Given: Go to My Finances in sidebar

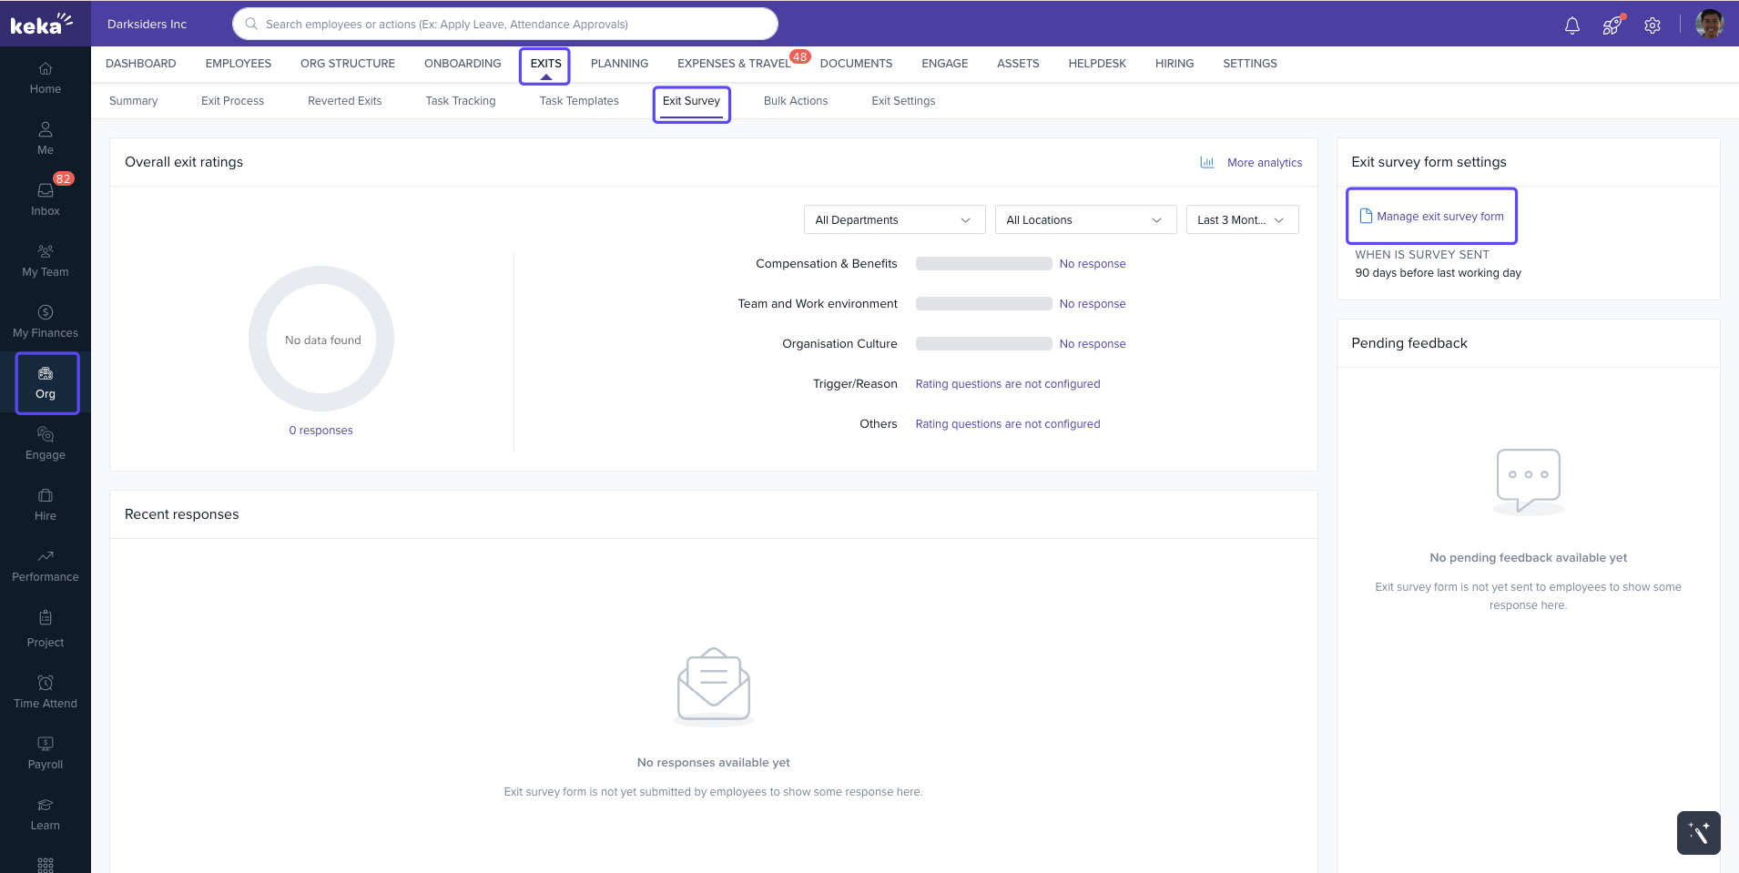Looking at the screenshot, I should coord(46,320).
